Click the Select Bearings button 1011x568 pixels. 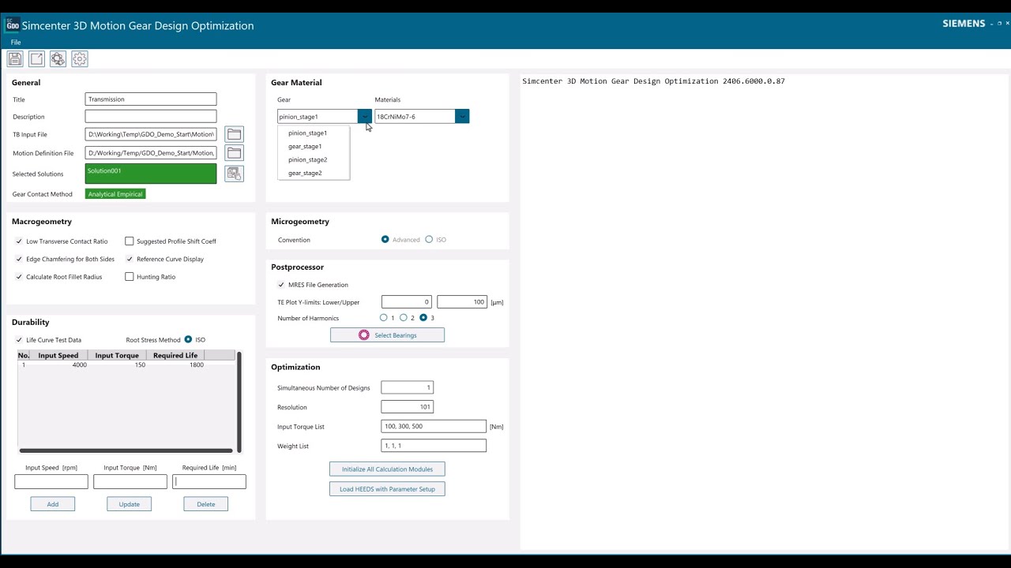point(387,335)
